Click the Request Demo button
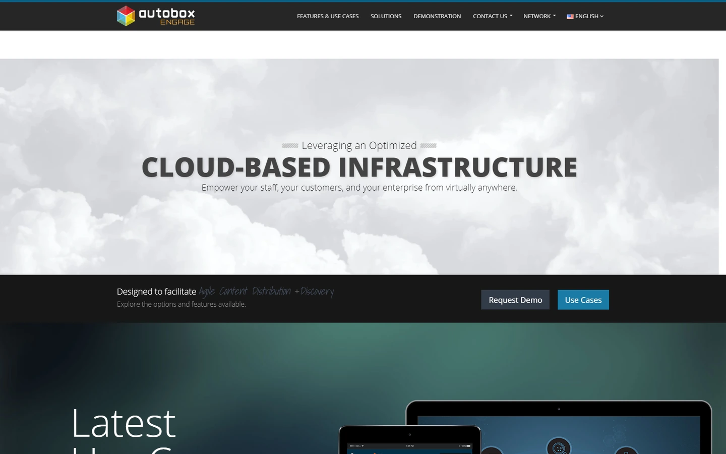 tap(515, 300)
